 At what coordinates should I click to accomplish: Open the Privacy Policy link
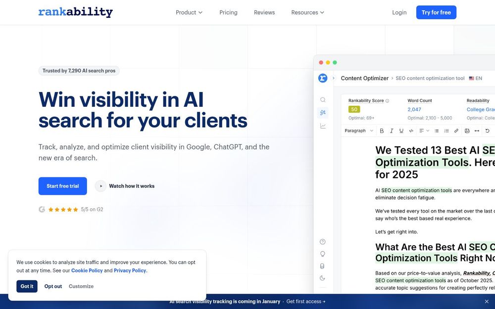(130, 270)
